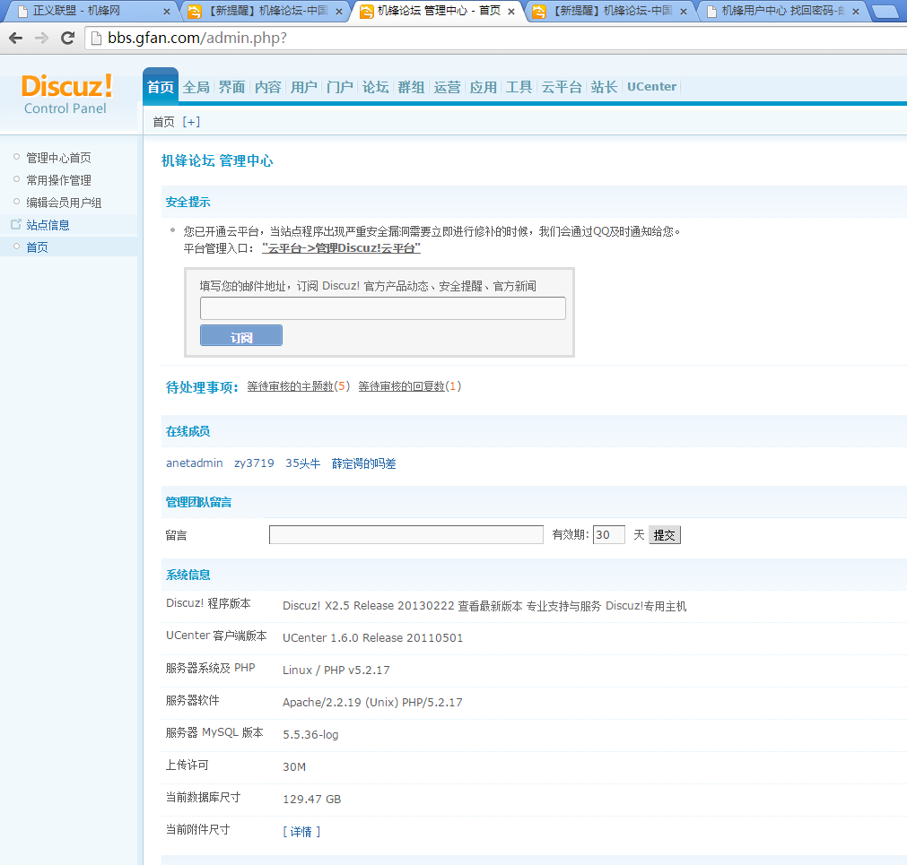This screenshot has width=907, height=865.
Task: Close the 机锋用户中心 找回密码 tab
Action: (856, 11)
